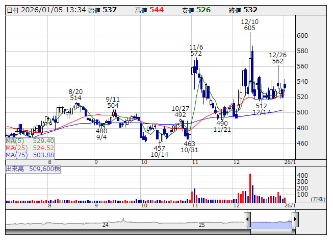
Task: Click the 9/11 504 peak label
Action: (113, 103)
